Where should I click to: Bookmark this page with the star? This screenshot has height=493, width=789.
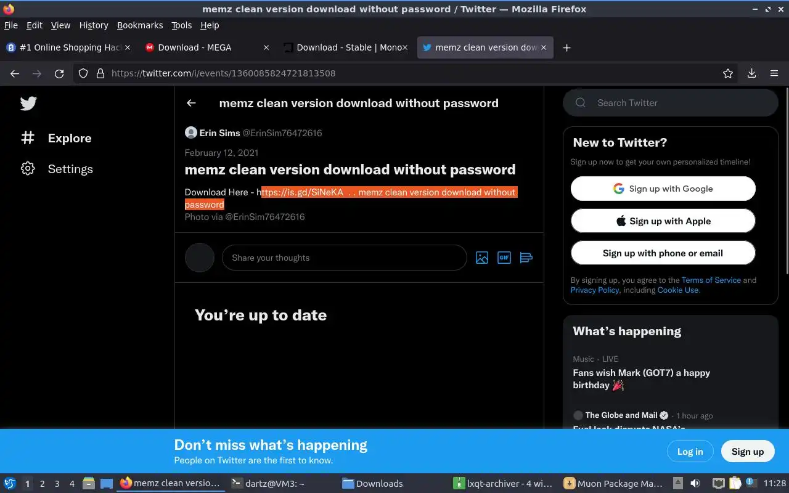point(728,73)
